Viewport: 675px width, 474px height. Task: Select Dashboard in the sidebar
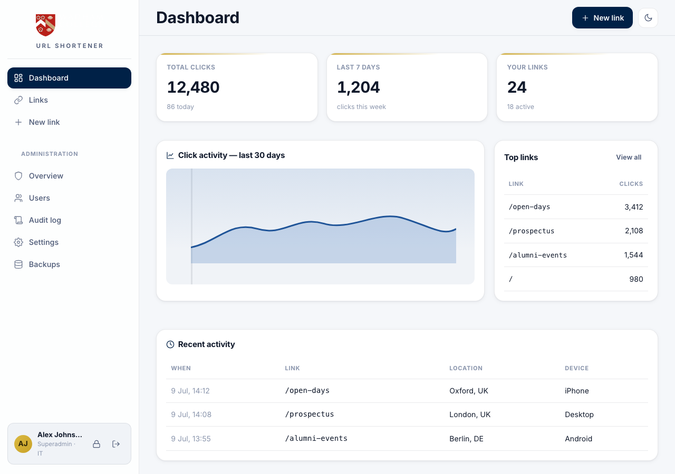[x=69, y=78]
